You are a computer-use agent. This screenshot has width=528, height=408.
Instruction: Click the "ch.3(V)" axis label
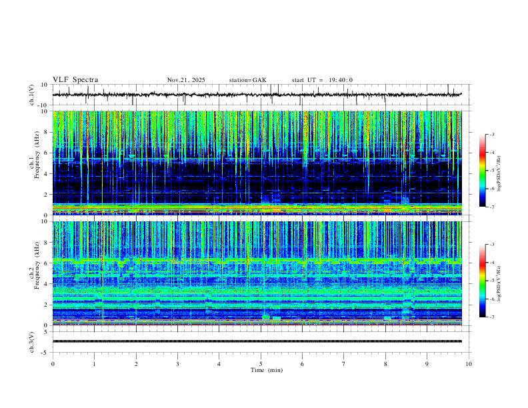coord(32,342)
